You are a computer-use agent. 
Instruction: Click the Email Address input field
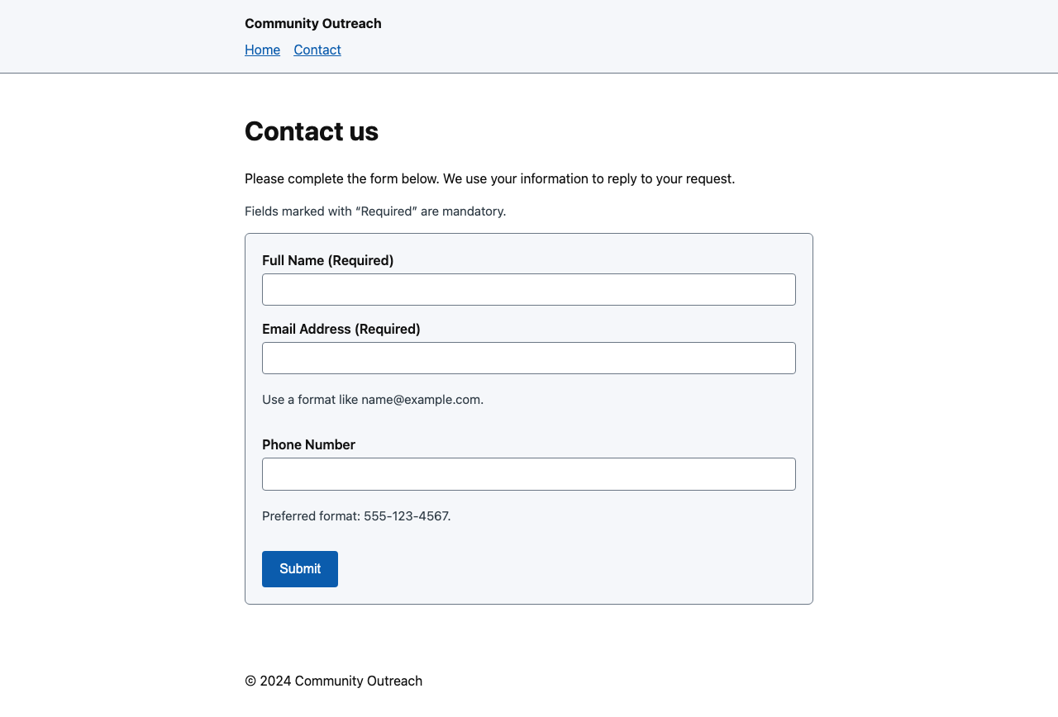(528, 358)
